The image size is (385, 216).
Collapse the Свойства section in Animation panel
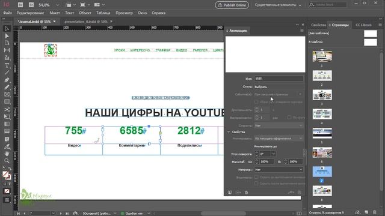tap(229, 132)
